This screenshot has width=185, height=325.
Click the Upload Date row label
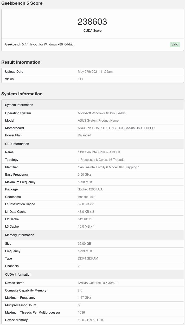[x=14, y=72]
